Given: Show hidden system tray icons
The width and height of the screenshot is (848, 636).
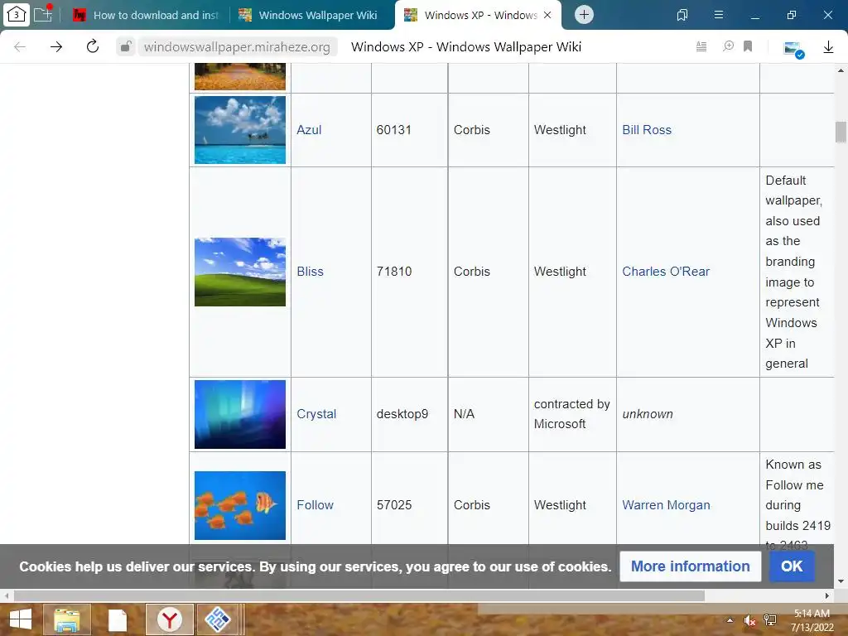Looking at the screenshot, I should pyautogui.click(x=730, y=620).
